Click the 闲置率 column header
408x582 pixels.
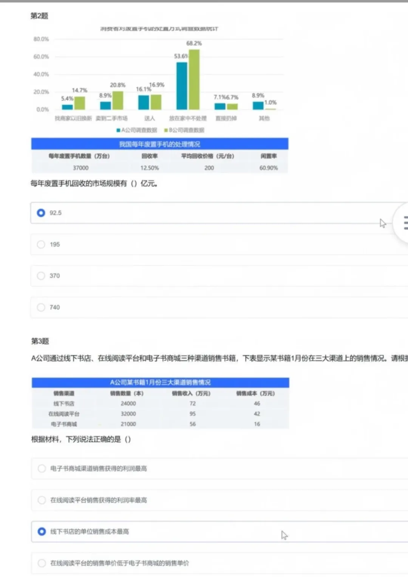coord(269,156)
